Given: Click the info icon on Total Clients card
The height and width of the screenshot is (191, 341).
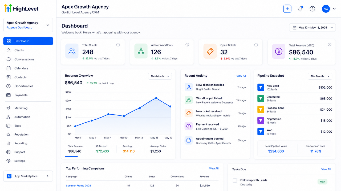Looking at the screenshot, I should coord(118,45).
